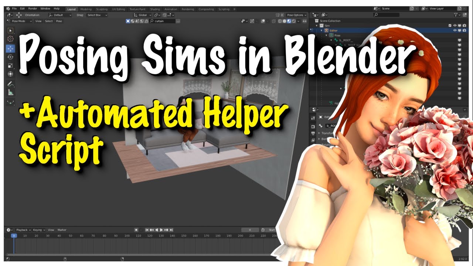Click the current frame number field

[x=250, y=230]
